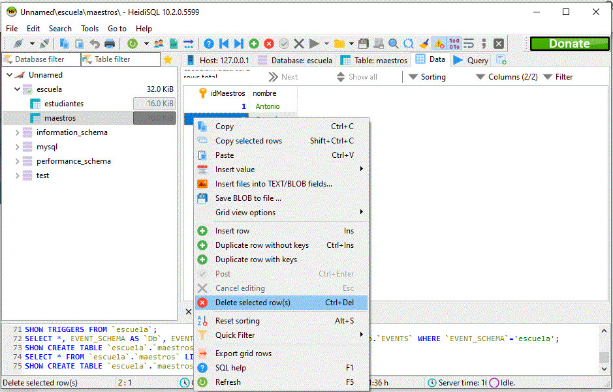613x392 pixels.
Task: Click the import CSV file icon
Action: coord(173,44)
